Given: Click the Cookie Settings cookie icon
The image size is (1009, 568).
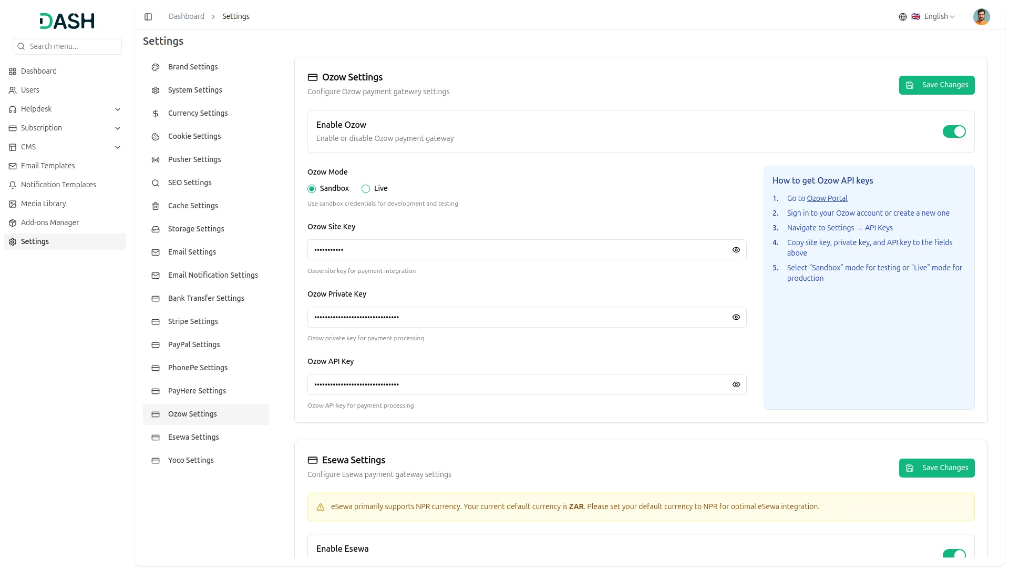Looking at the screenshot, I should [156, 137].
